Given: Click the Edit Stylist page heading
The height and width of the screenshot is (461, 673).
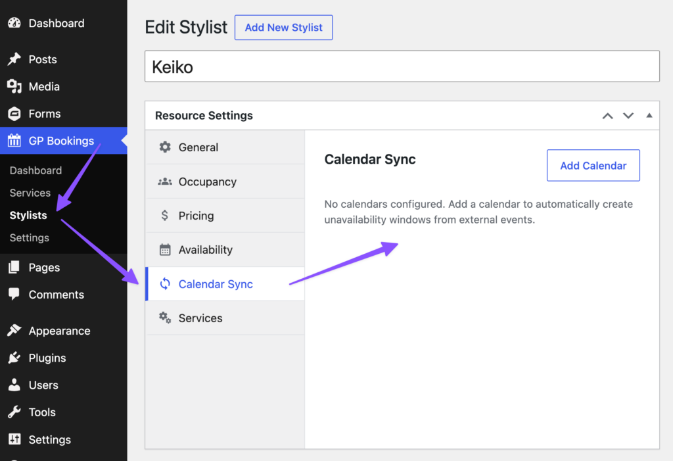Looking at the screenshot, I should pyautogui.click(x=186, y=28).
